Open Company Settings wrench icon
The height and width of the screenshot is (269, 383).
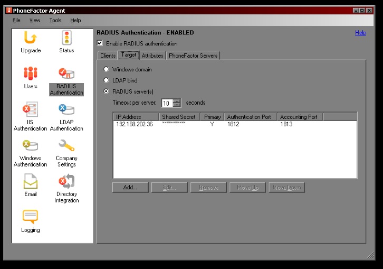click(x=66, y=146)
